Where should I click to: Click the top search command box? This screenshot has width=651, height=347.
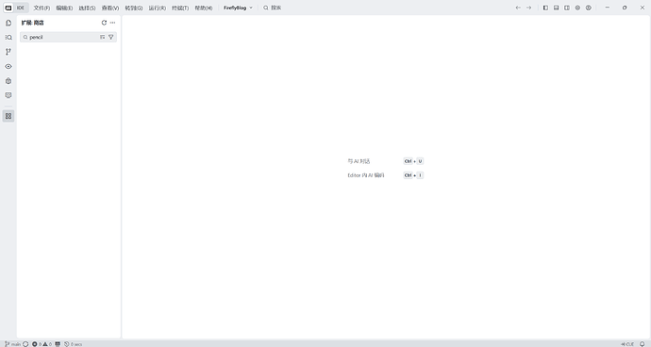pos(273,8)
